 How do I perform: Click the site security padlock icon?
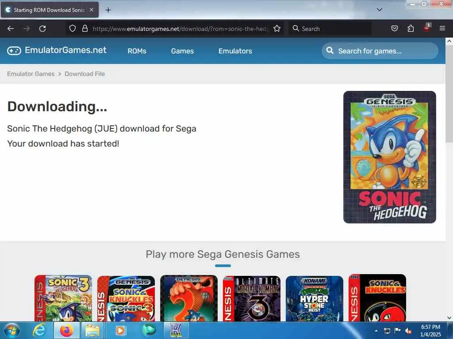84,28
